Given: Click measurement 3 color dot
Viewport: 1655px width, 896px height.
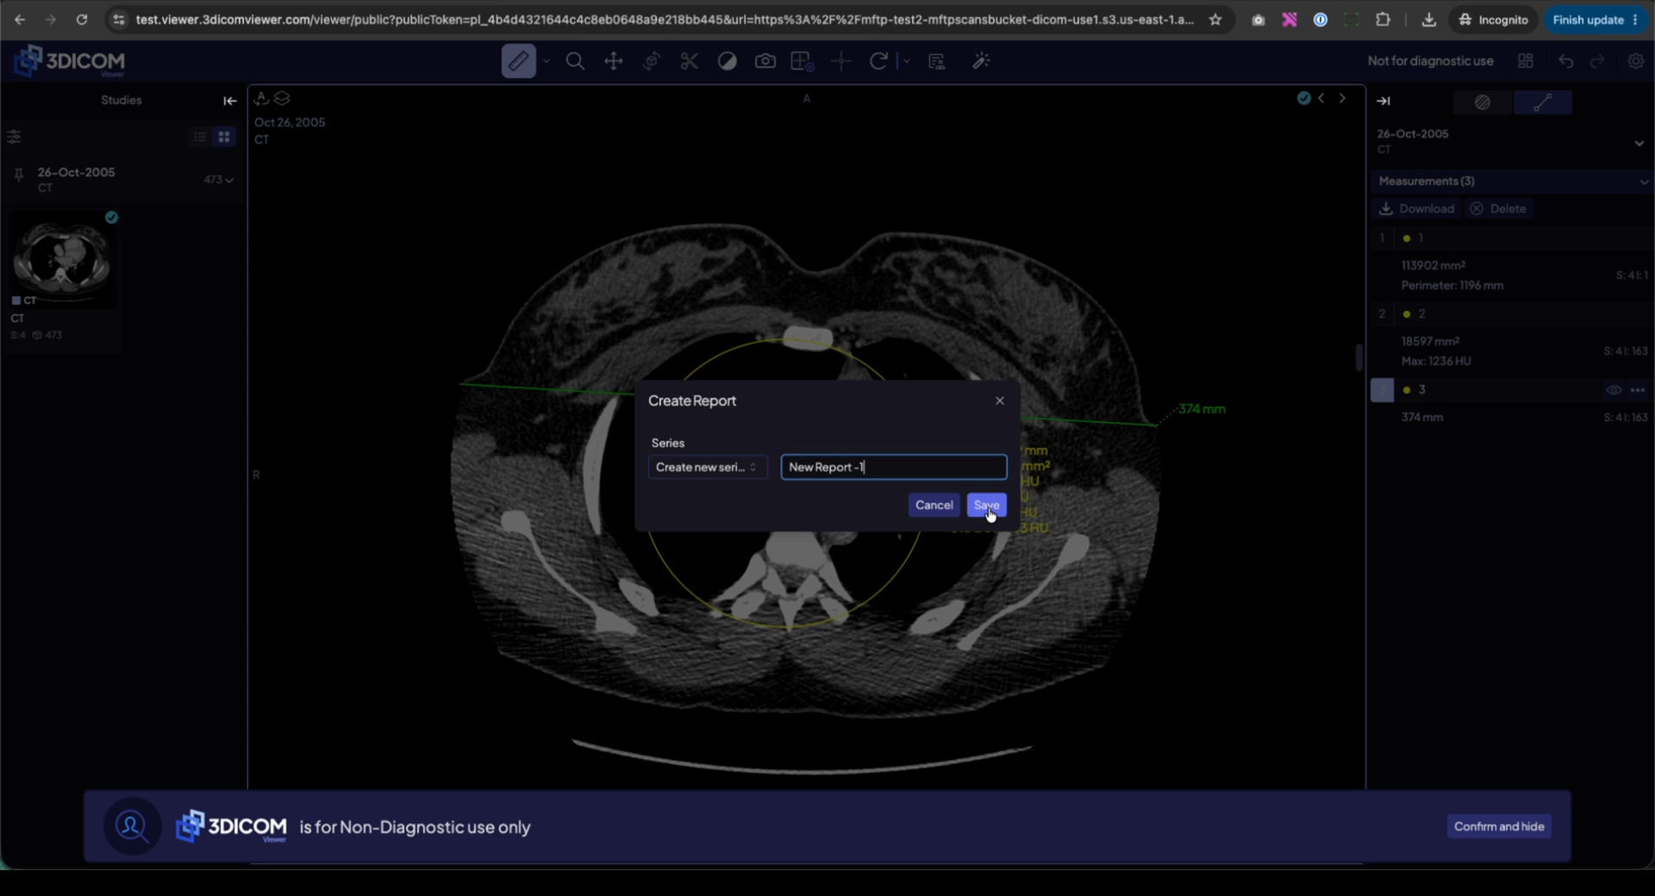Looking at the screenshot, I should (x=1407, y=390).
